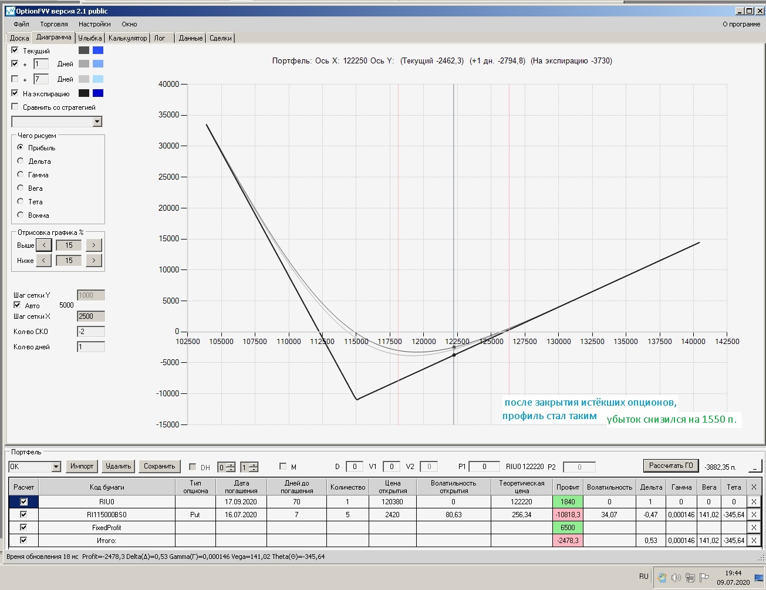Uncheck the Итого row checkbox
This screenshot has width=766, height=590.
coord(23,540)
